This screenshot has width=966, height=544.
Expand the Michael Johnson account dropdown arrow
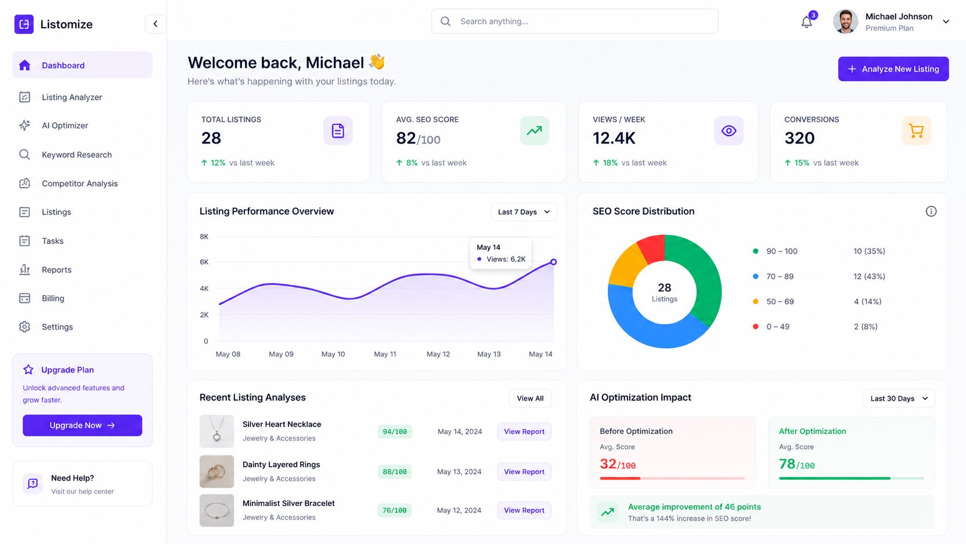(946, 22)
